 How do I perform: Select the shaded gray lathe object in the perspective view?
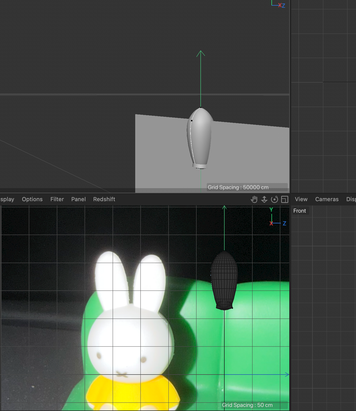point(200,138)
